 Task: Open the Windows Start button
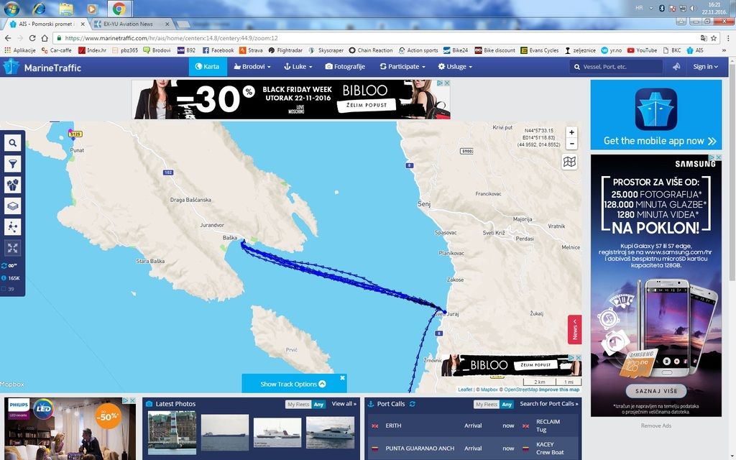pyautogui.click(x=11, y=8)
